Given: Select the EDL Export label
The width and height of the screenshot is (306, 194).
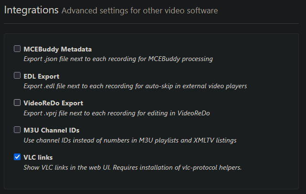Looking at the screenshot, I should [x=41, y=76].
